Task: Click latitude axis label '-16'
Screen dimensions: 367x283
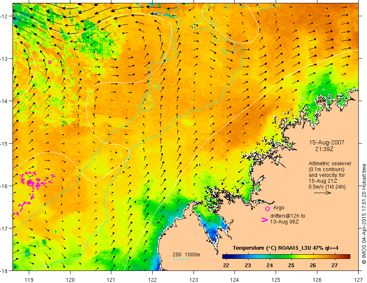Action: coord(4,186)
